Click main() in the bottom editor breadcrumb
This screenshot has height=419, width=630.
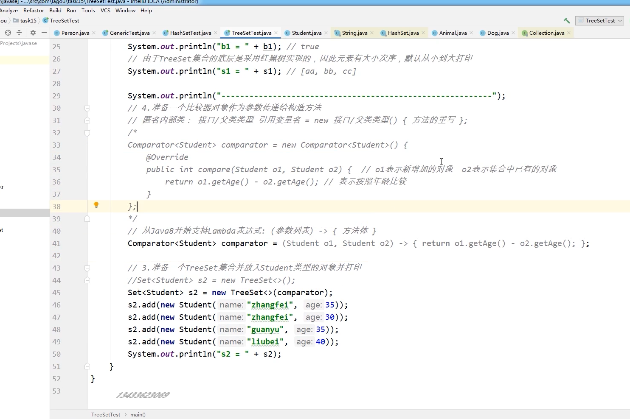138,415
